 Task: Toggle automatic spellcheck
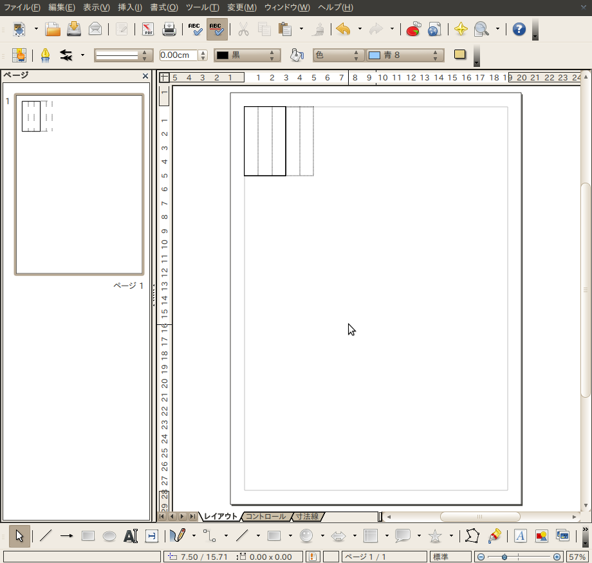pos(217,29)
